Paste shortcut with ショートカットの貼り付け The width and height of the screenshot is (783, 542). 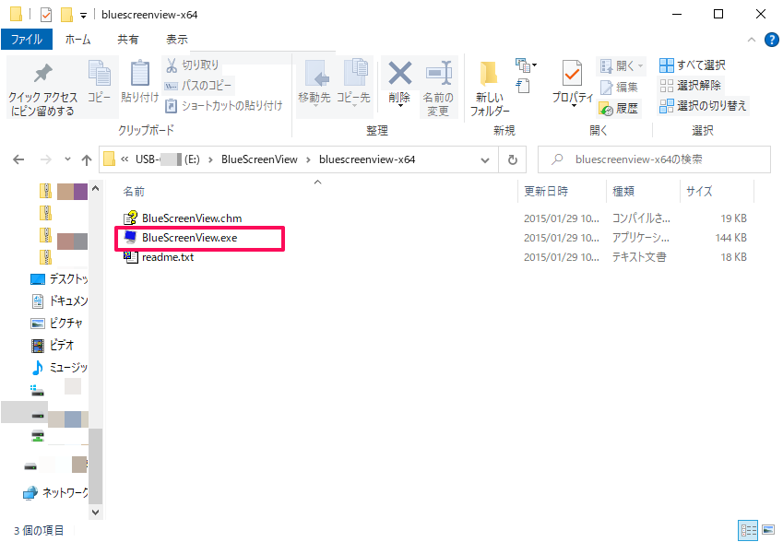click(x=224, y=105)
